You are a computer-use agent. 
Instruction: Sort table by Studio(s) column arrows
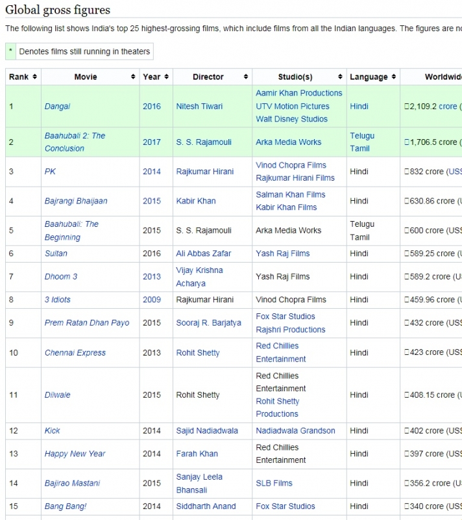(x=340, y=77)
